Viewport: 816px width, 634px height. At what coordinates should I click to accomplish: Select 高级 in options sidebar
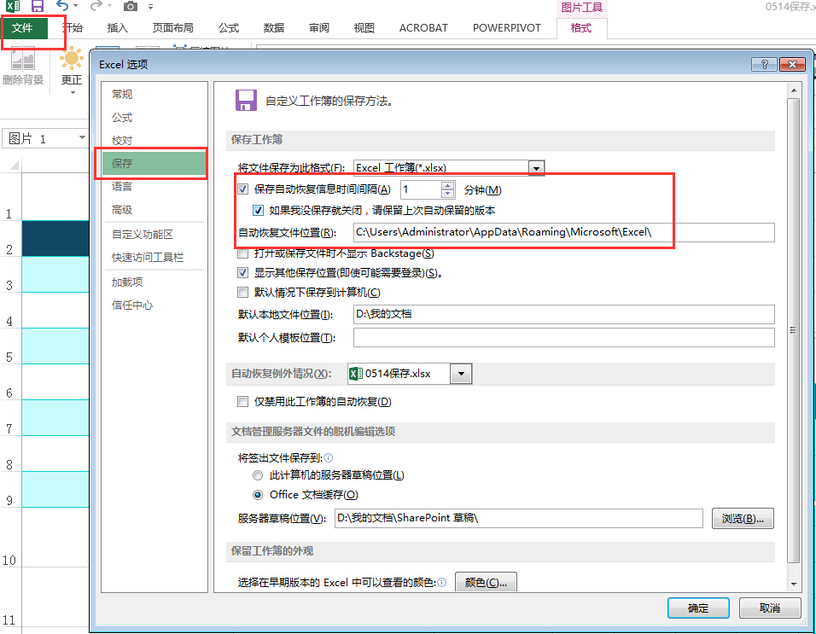[154, 210]
